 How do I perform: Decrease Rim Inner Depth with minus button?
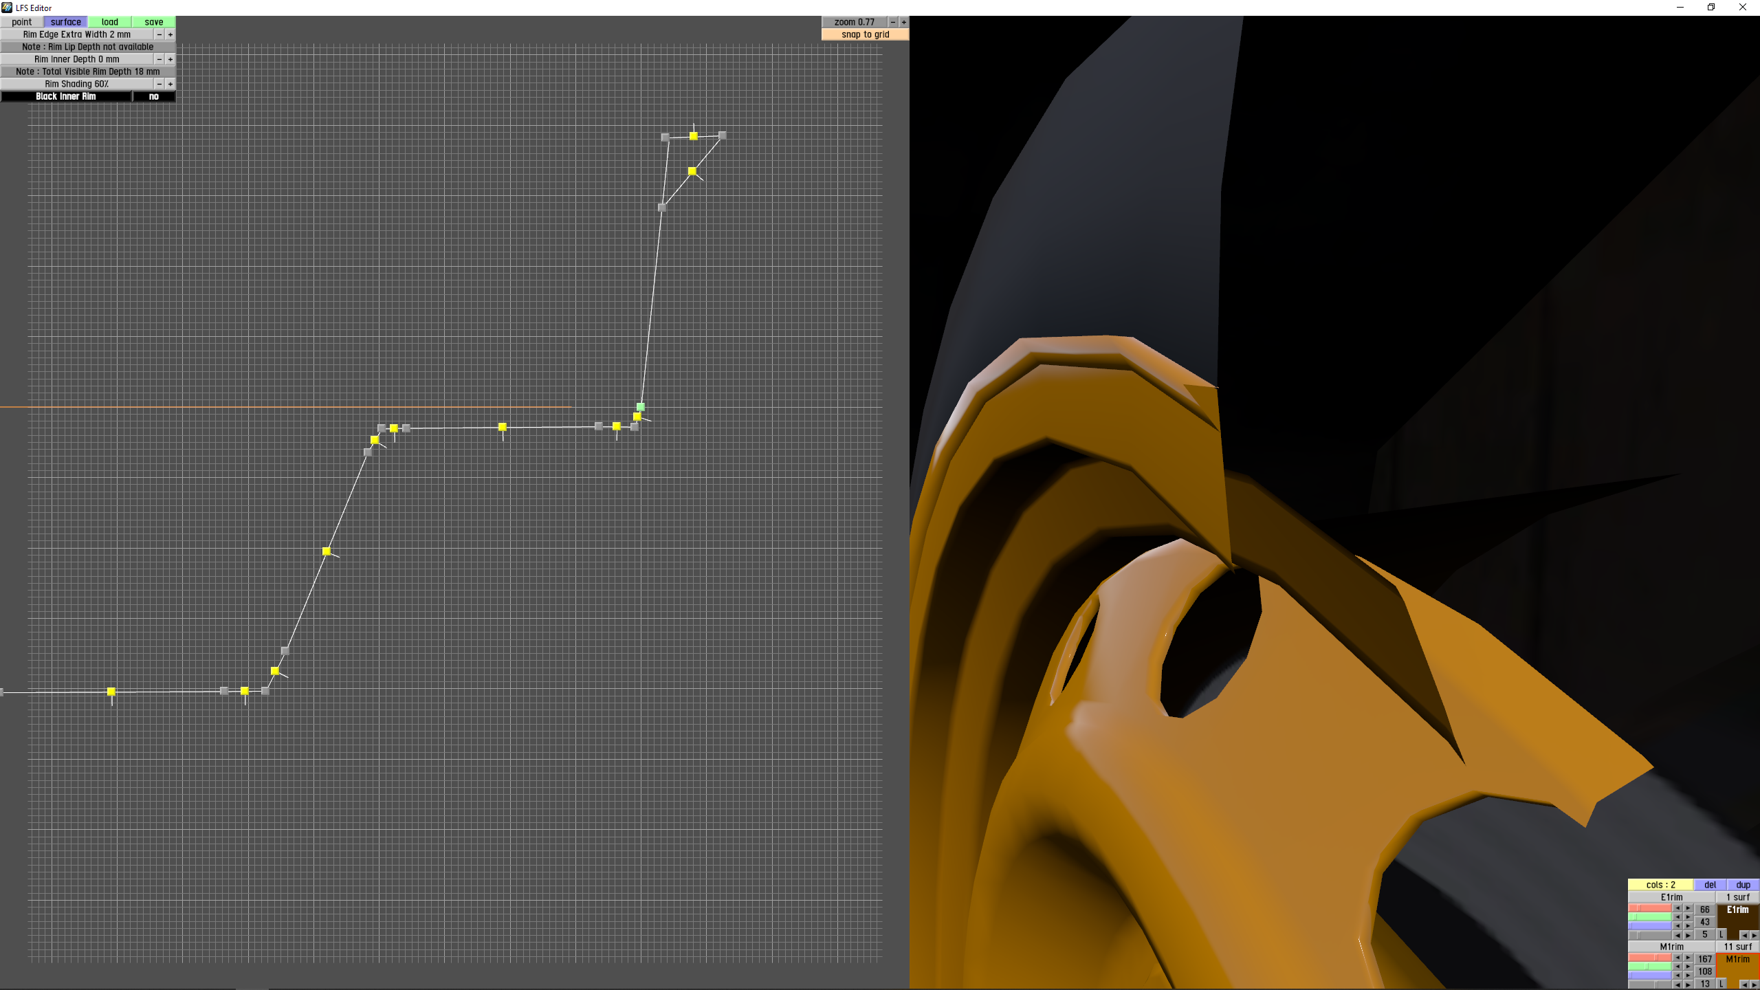[x=159, y=59]
